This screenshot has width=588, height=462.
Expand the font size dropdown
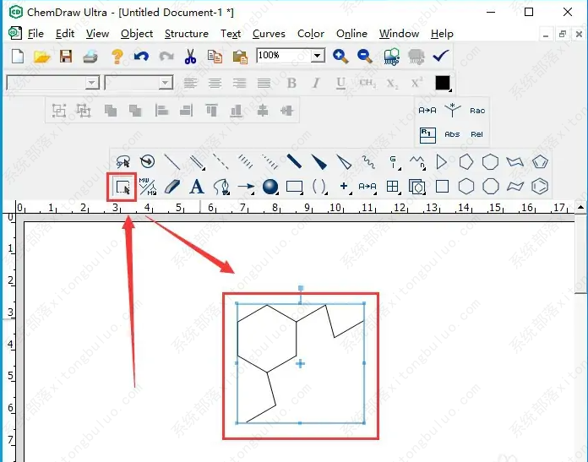165,83
